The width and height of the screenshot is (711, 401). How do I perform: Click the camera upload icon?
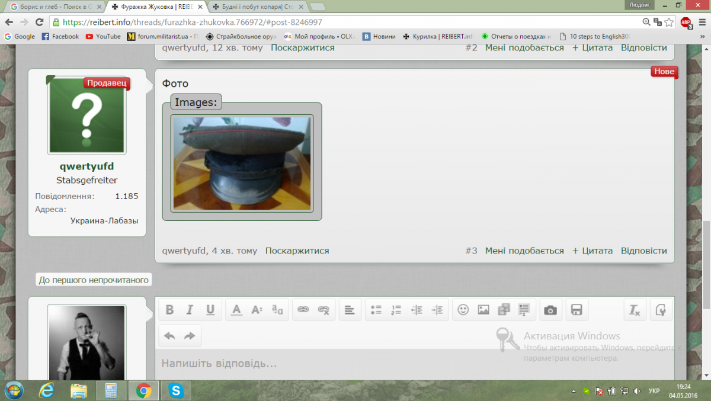550,310
